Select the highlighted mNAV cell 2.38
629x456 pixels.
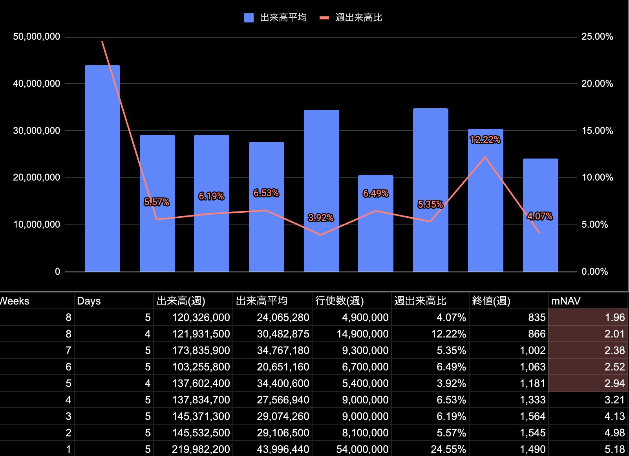click(x=588, y=350)
